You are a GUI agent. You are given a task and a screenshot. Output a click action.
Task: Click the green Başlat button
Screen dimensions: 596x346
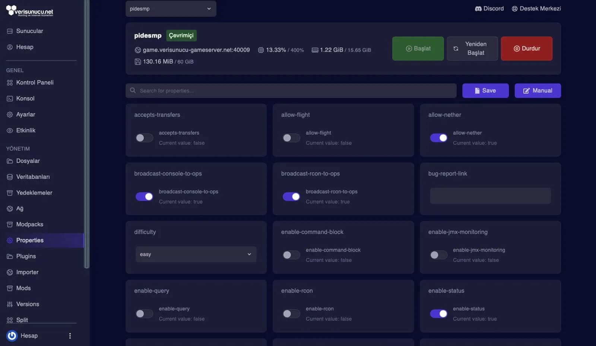click(418, 48)
